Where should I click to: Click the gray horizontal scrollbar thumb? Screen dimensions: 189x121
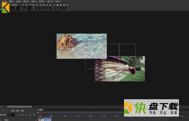[19, 107]
